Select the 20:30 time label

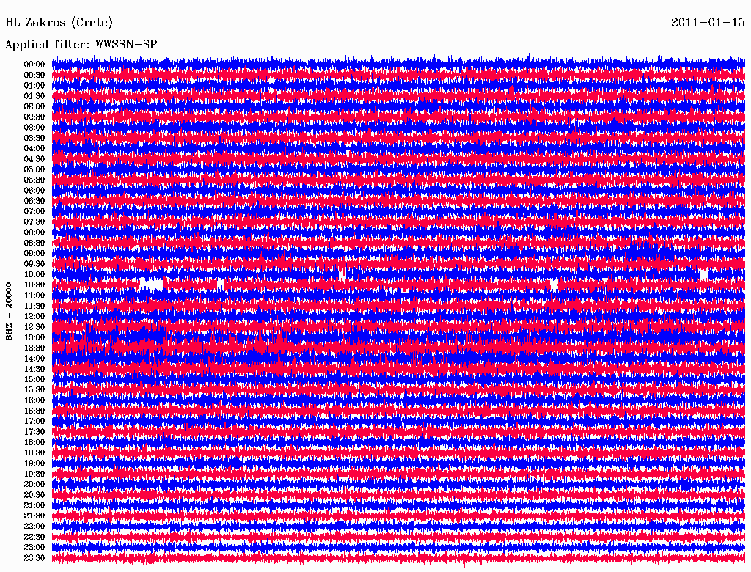pyautogui.click(x=34, y=495)
